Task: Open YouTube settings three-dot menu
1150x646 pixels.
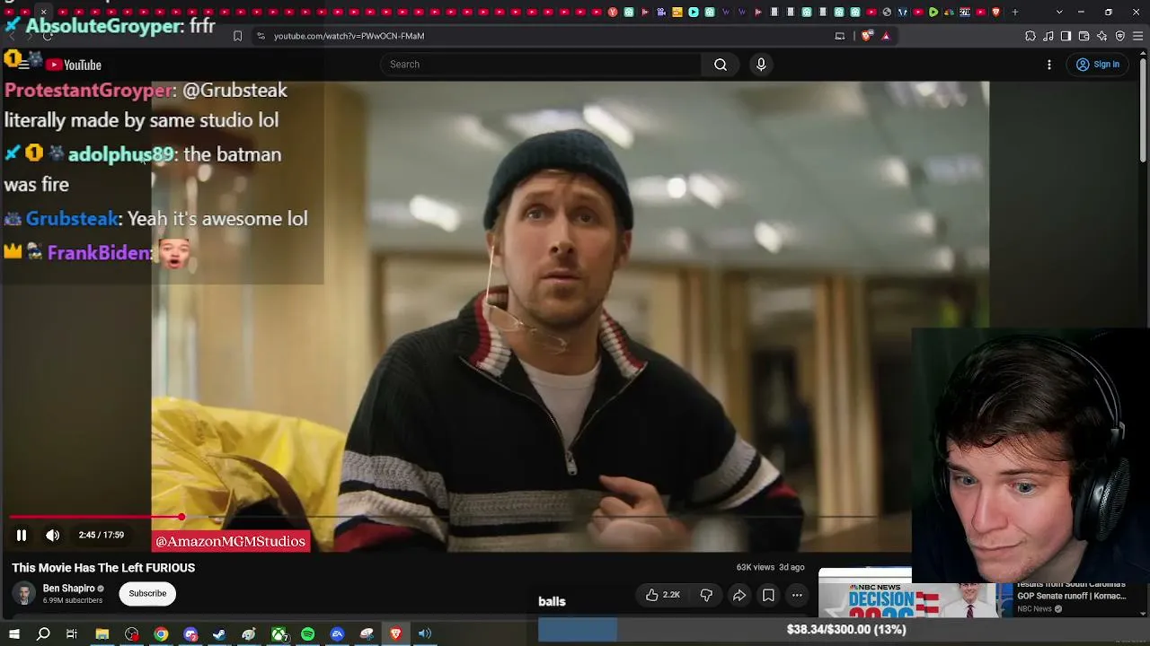Action: [x=1049, y=65]
